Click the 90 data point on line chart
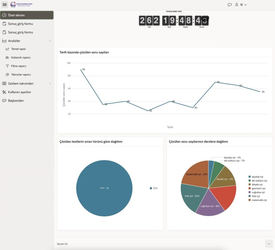Viewport: 275px width, 250px height. click(x=80, y=70)
